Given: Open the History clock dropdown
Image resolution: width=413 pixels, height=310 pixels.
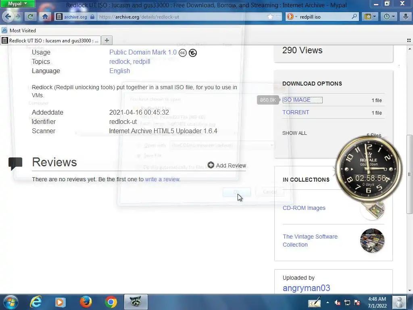Looking at the screenshot, I should 389,17.
